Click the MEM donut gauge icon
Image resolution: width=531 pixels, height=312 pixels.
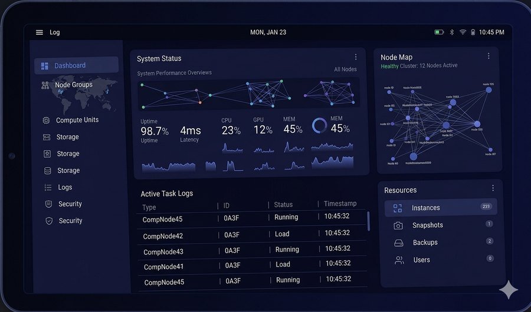[x=319, y=125]
